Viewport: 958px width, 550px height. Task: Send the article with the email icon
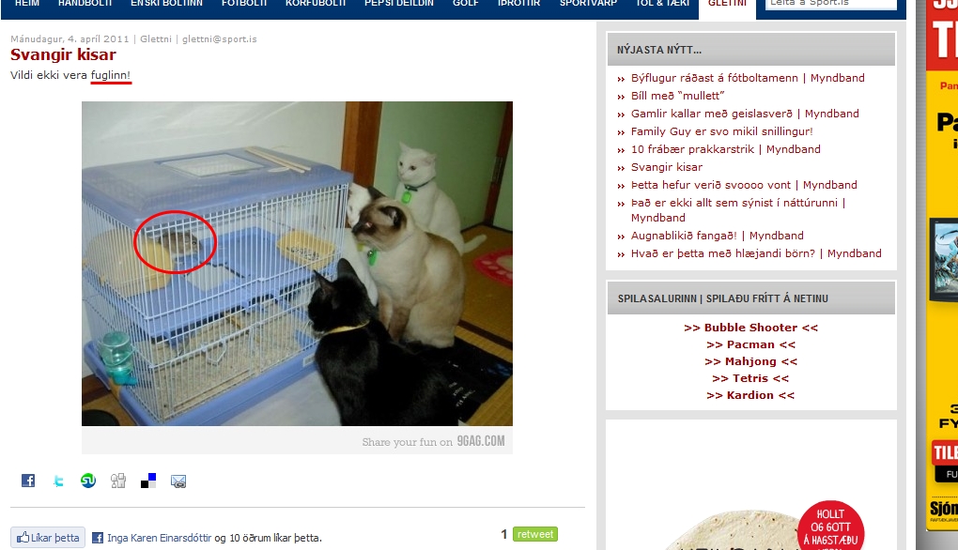[x=178, y=481]
